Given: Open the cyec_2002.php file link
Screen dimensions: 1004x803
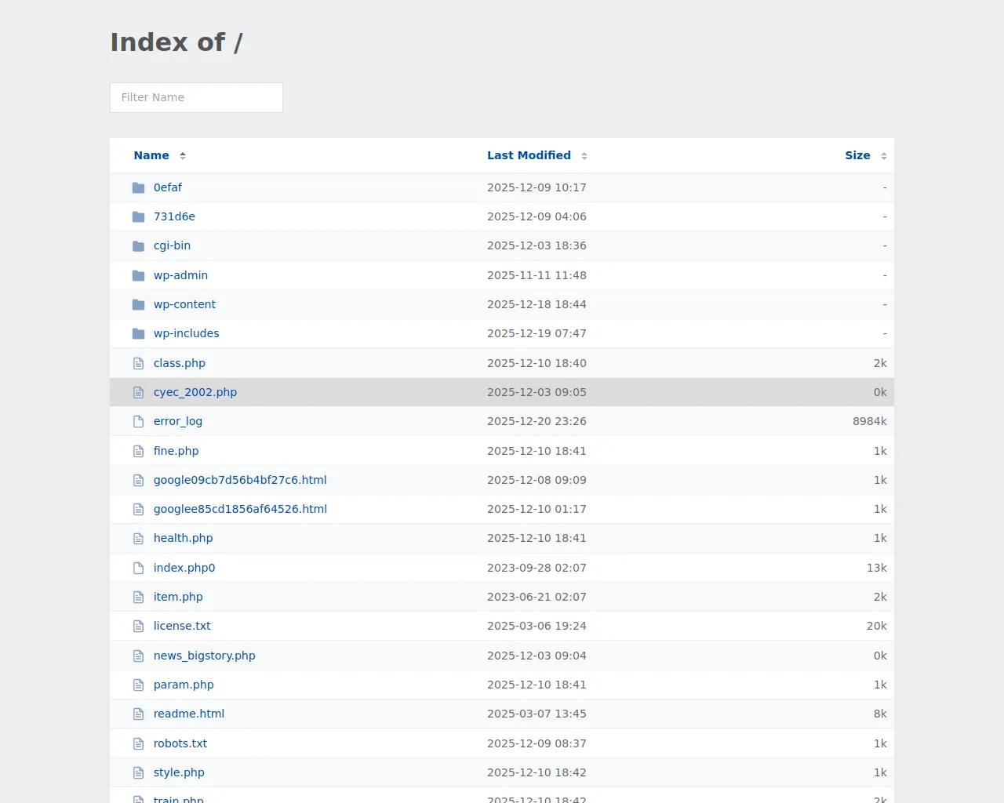Looking at the screenshot, I should click(x=195, y=392).
